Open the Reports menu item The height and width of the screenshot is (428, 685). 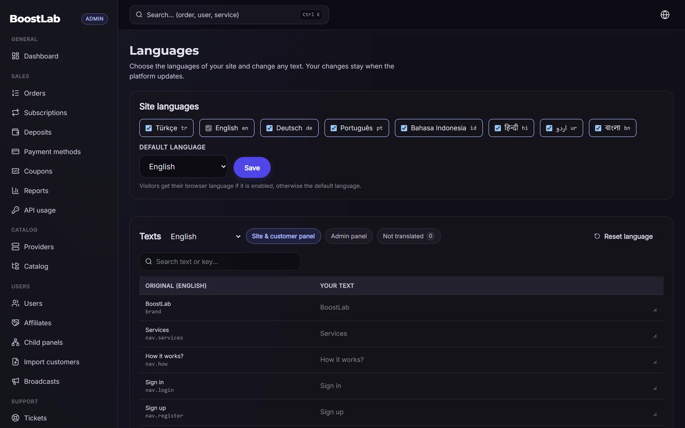36,190
